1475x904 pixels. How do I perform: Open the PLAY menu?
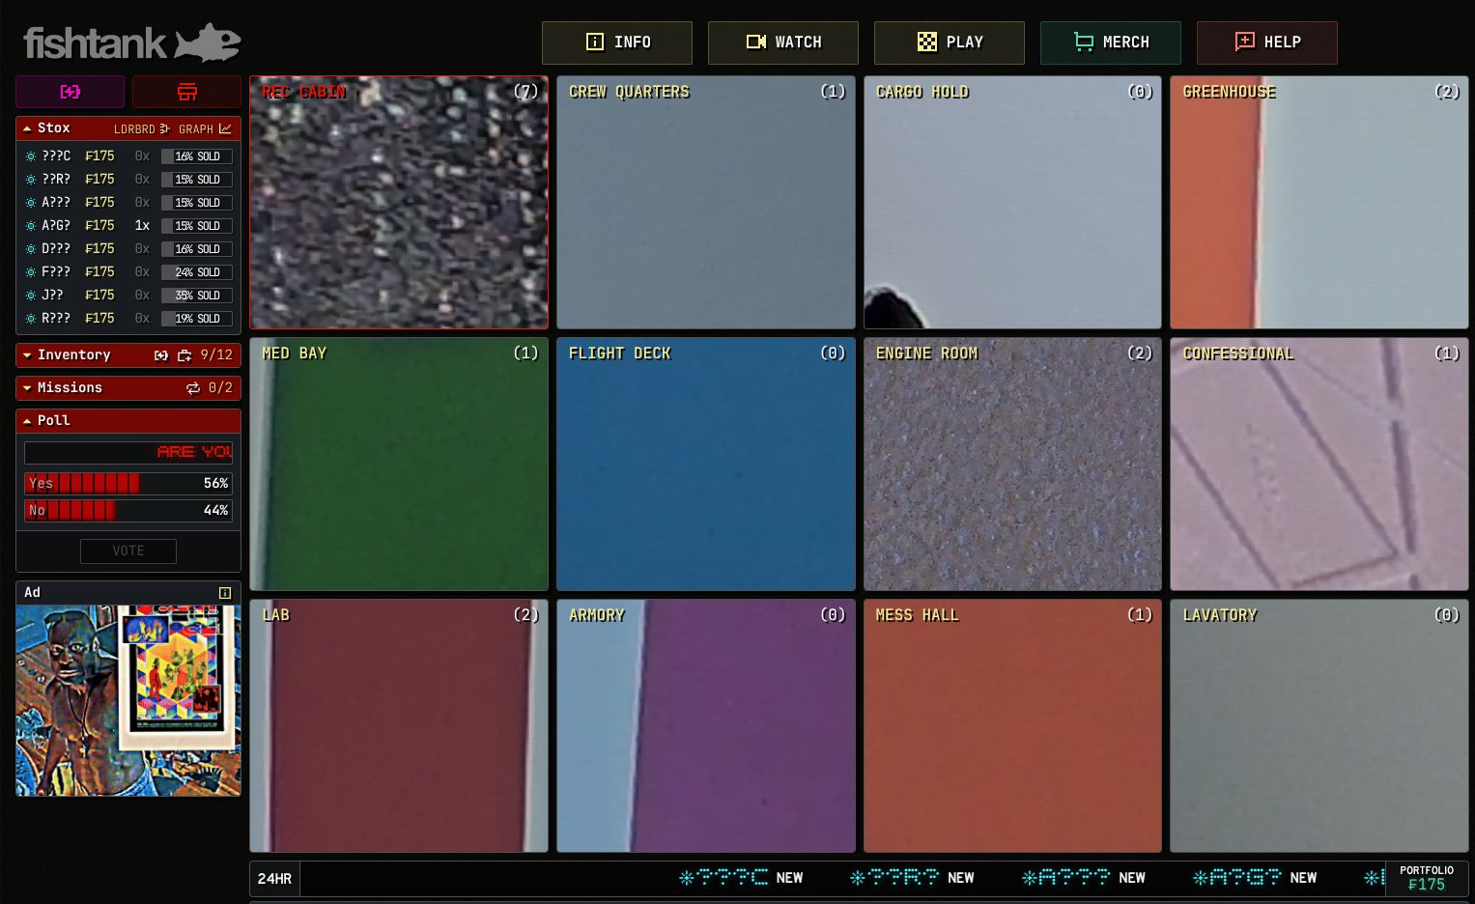tap(950, 42)
